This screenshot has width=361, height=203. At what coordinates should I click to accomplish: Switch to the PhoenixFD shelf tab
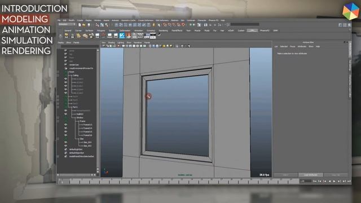pos(265,30)
